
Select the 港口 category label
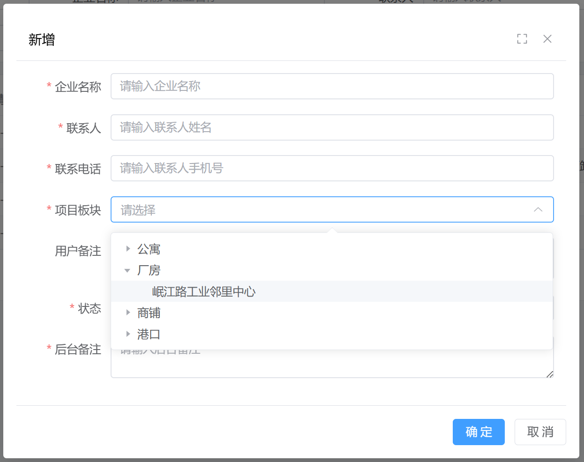click(149, 335)
